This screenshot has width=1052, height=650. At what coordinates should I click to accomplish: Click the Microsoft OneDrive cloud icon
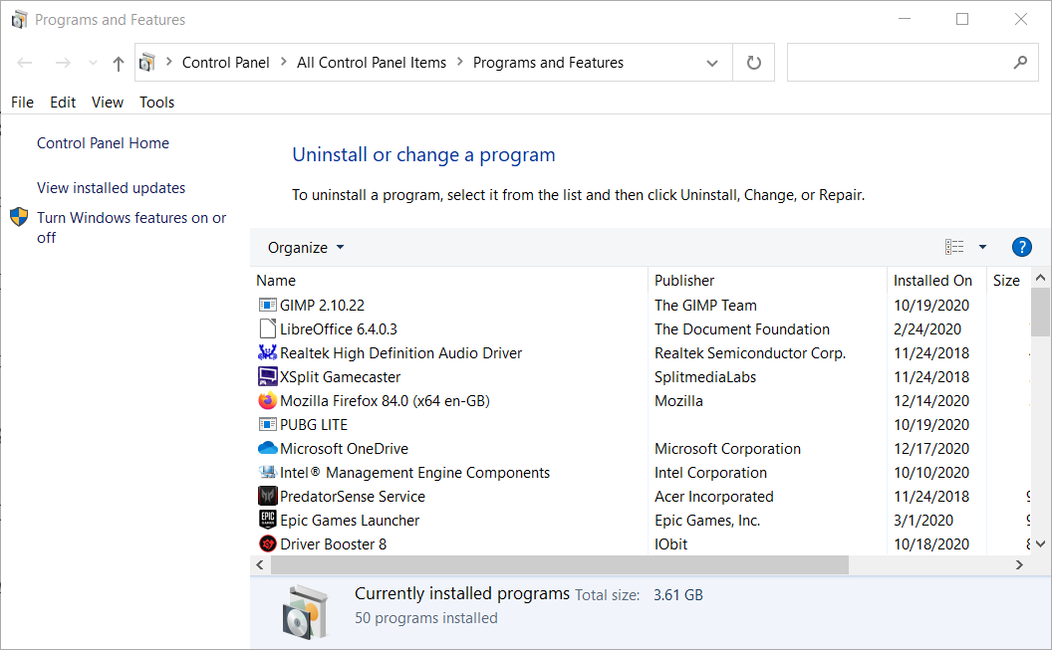(268, 448)
